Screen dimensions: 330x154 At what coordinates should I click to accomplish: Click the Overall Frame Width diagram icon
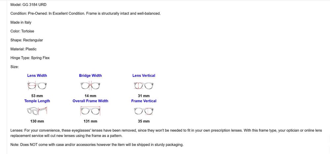coord(90,111)
